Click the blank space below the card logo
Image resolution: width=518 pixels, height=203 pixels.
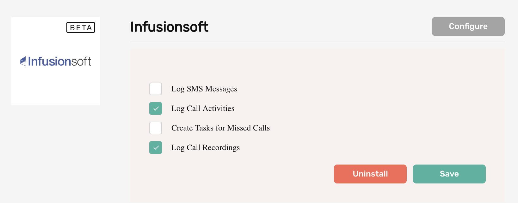point(56,87)
